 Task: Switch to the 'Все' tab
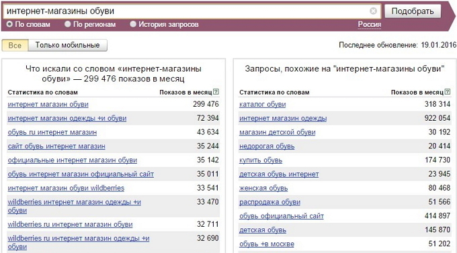(15, 46)
